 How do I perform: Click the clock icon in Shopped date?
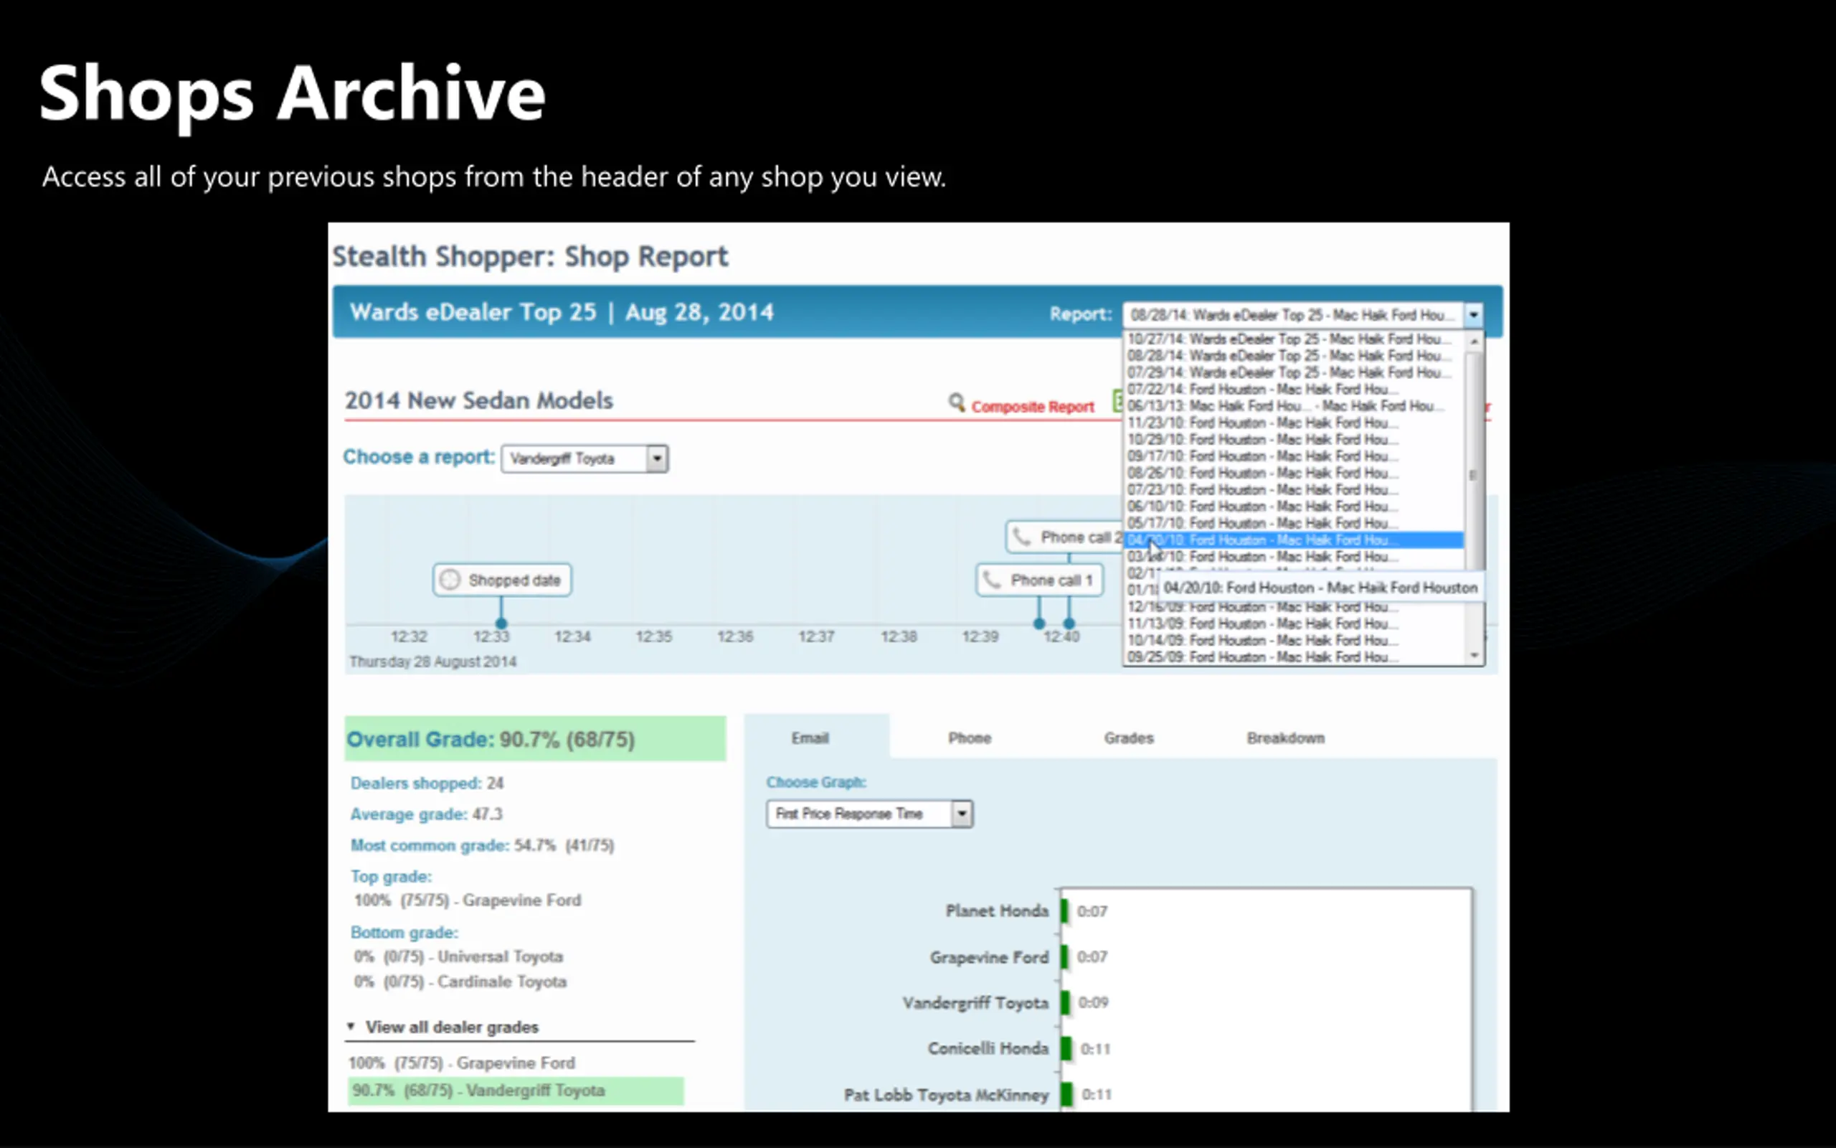click(450, 580)
